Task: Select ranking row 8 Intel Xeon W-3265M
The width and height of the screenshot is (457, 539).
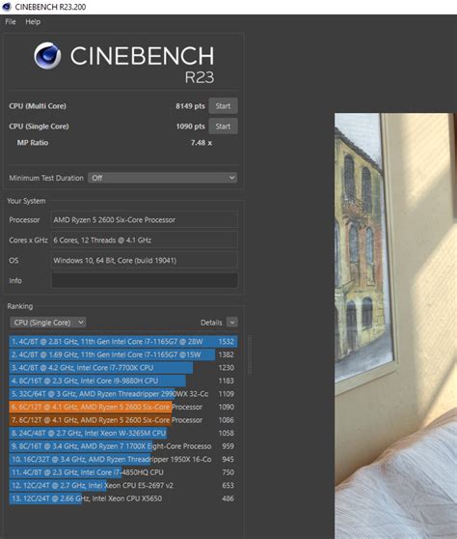Action: [x=123, y=433]
